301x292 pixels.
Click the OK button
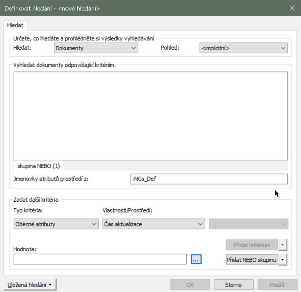[190, 285]
